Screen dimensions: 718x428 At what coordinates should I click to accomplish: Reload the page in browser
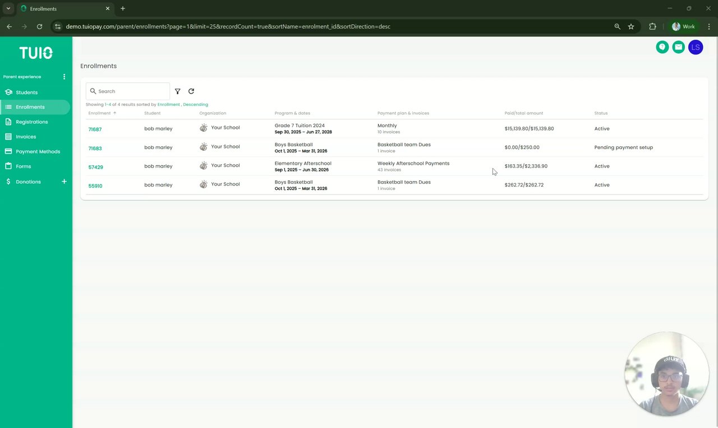(39, 26)
